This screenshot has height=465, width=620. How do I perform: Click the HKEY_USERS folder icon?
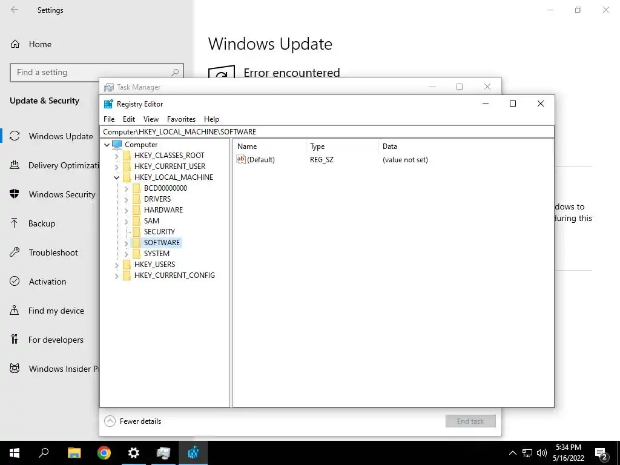127,264
